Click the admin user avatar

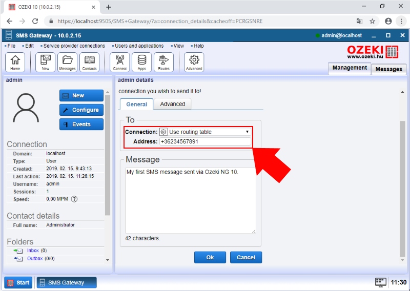tap(26, 108)
